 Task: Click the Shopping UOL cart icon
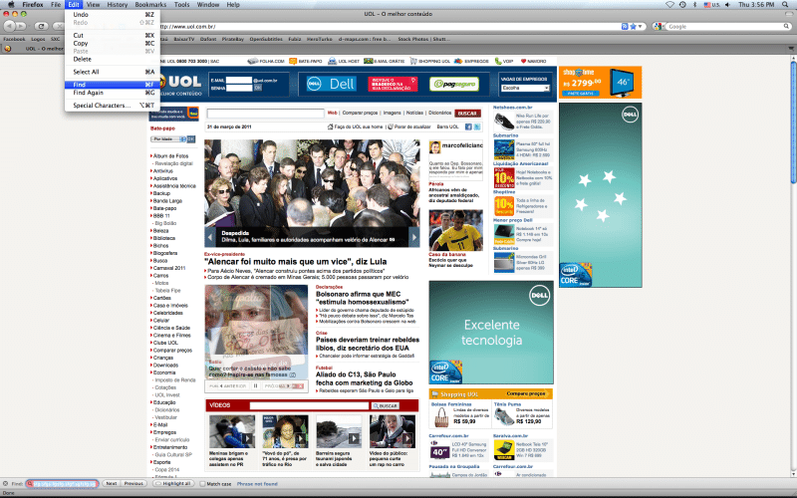click(x=413, y=61)
